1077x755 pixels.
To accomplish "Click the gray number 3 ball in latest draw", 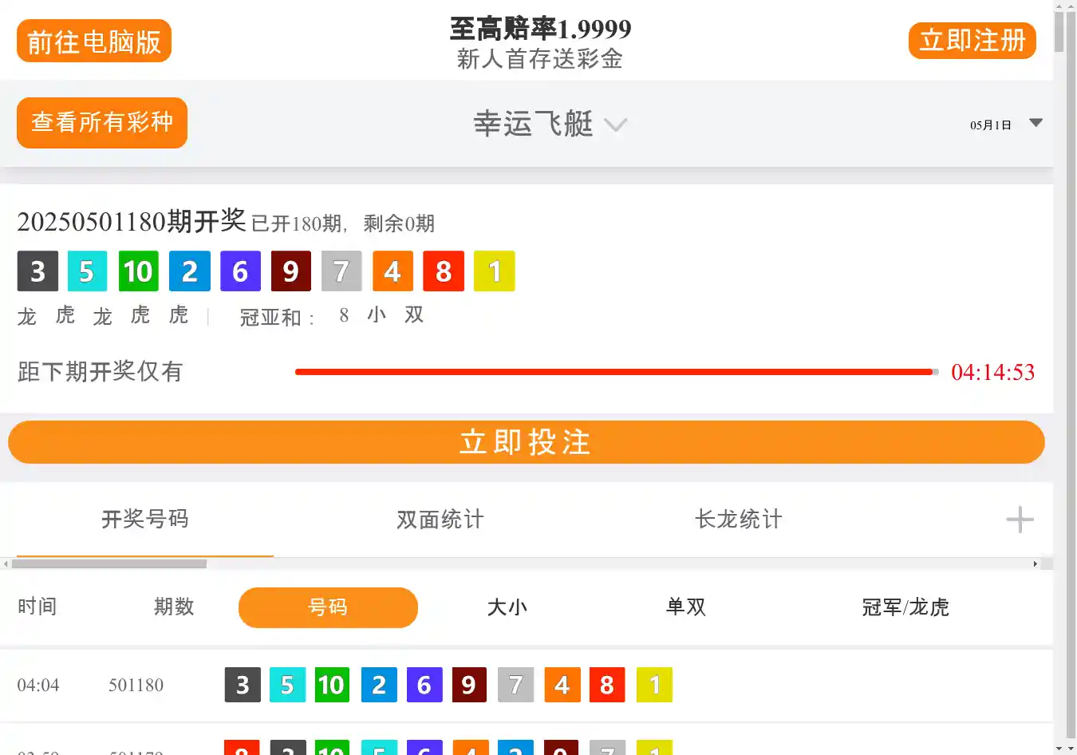I will 37,271.
